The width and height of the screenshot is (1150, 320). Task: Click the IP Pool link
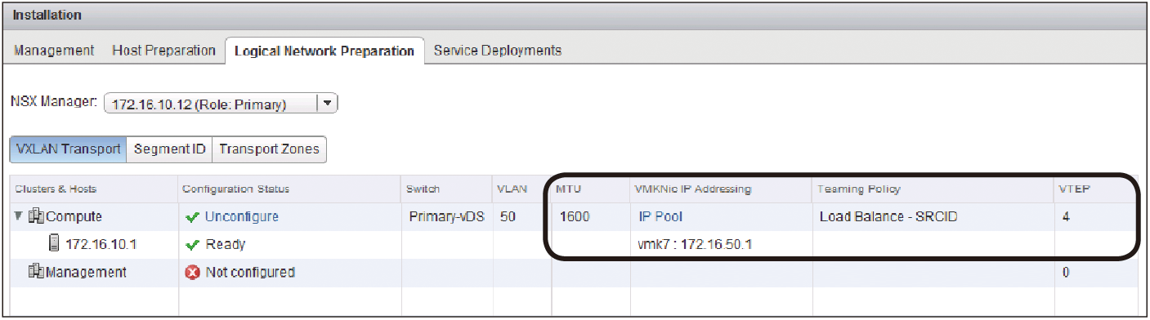[660, 217]
